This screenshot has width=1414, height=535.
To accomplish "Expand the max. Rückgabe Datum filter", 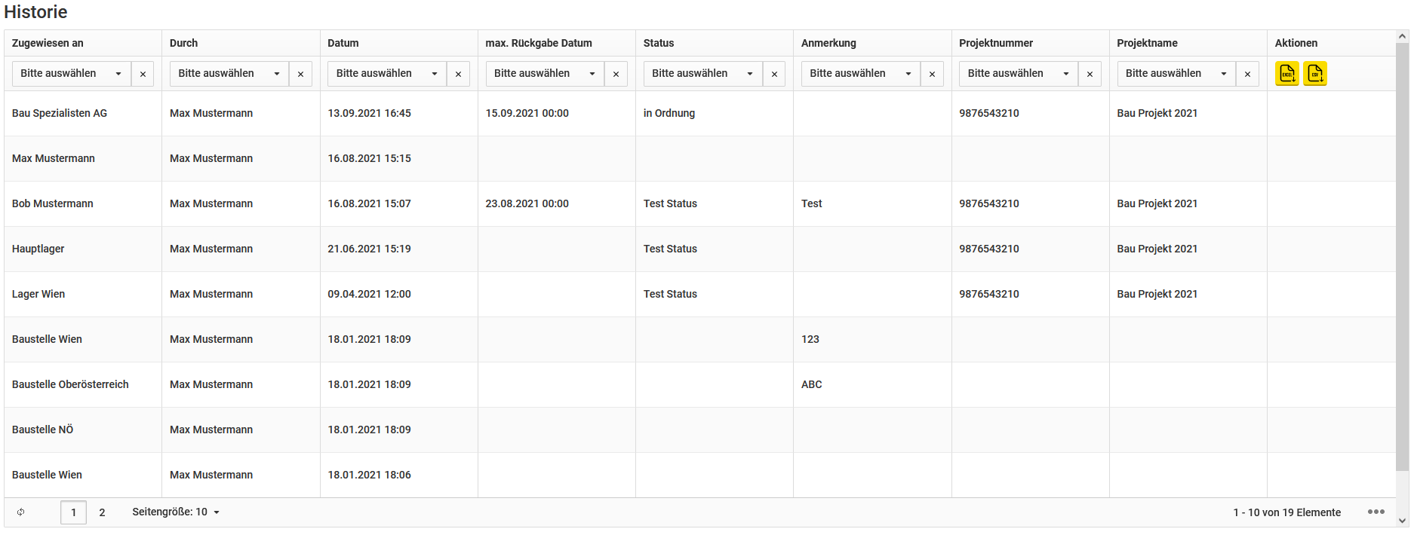I will point(545,74).
